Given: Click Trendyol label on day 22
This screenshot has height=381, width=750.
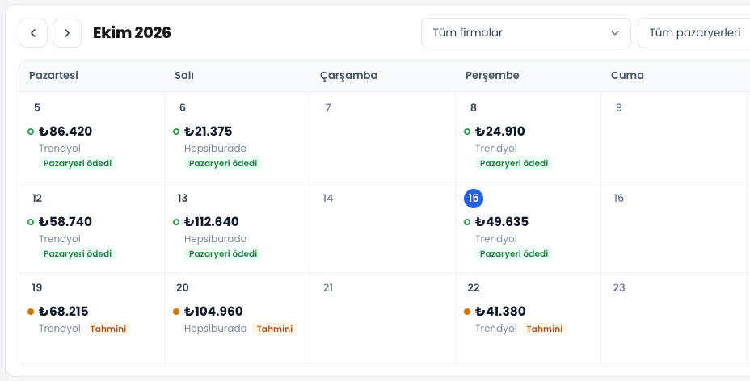Looking at the screenshot, I should 496,329.
